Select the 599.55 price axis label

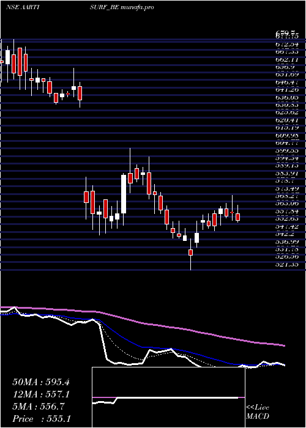287,150
